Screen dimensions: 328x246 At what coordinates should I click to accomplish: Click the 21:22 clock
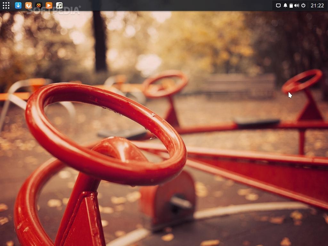coord(317,5)
